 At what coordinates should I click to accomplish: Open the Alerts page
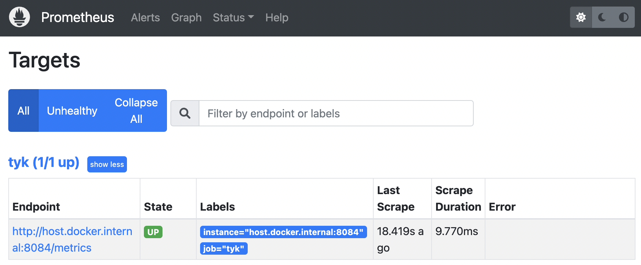pyautogui.click(x=145, y=18)
